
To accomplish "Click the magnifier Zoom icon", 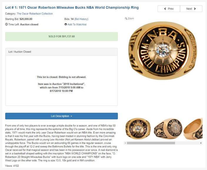I will pos(126,18).
